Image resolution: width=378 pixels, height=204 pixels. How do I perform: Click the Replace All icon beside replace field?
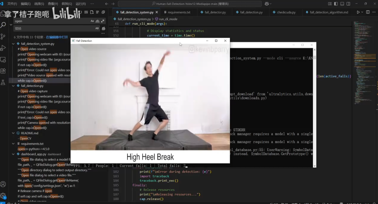(x=103, y=29)
